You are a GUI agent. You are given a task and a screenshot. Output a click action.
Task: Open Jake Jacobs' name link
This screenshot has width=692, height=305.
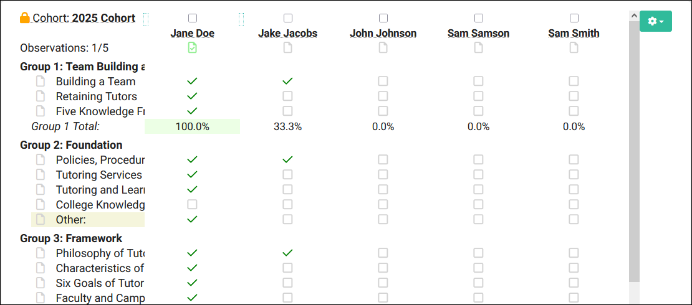pyautogui.click(x=287, y=34)
